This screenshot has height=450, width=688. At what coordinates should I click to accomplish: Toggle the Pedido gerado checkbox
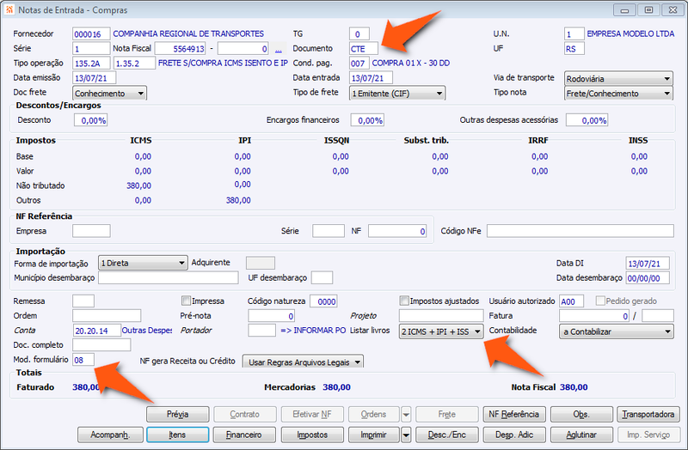pyautogui.click(x=600, y=301)
